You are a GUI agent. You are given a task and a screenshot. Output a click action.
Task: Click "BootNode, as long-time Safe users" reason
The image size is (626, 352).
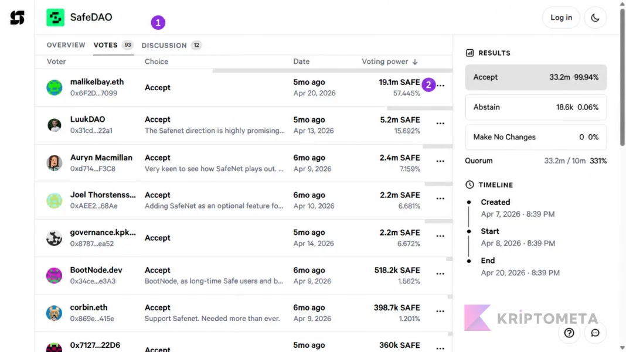pos(213,281)
